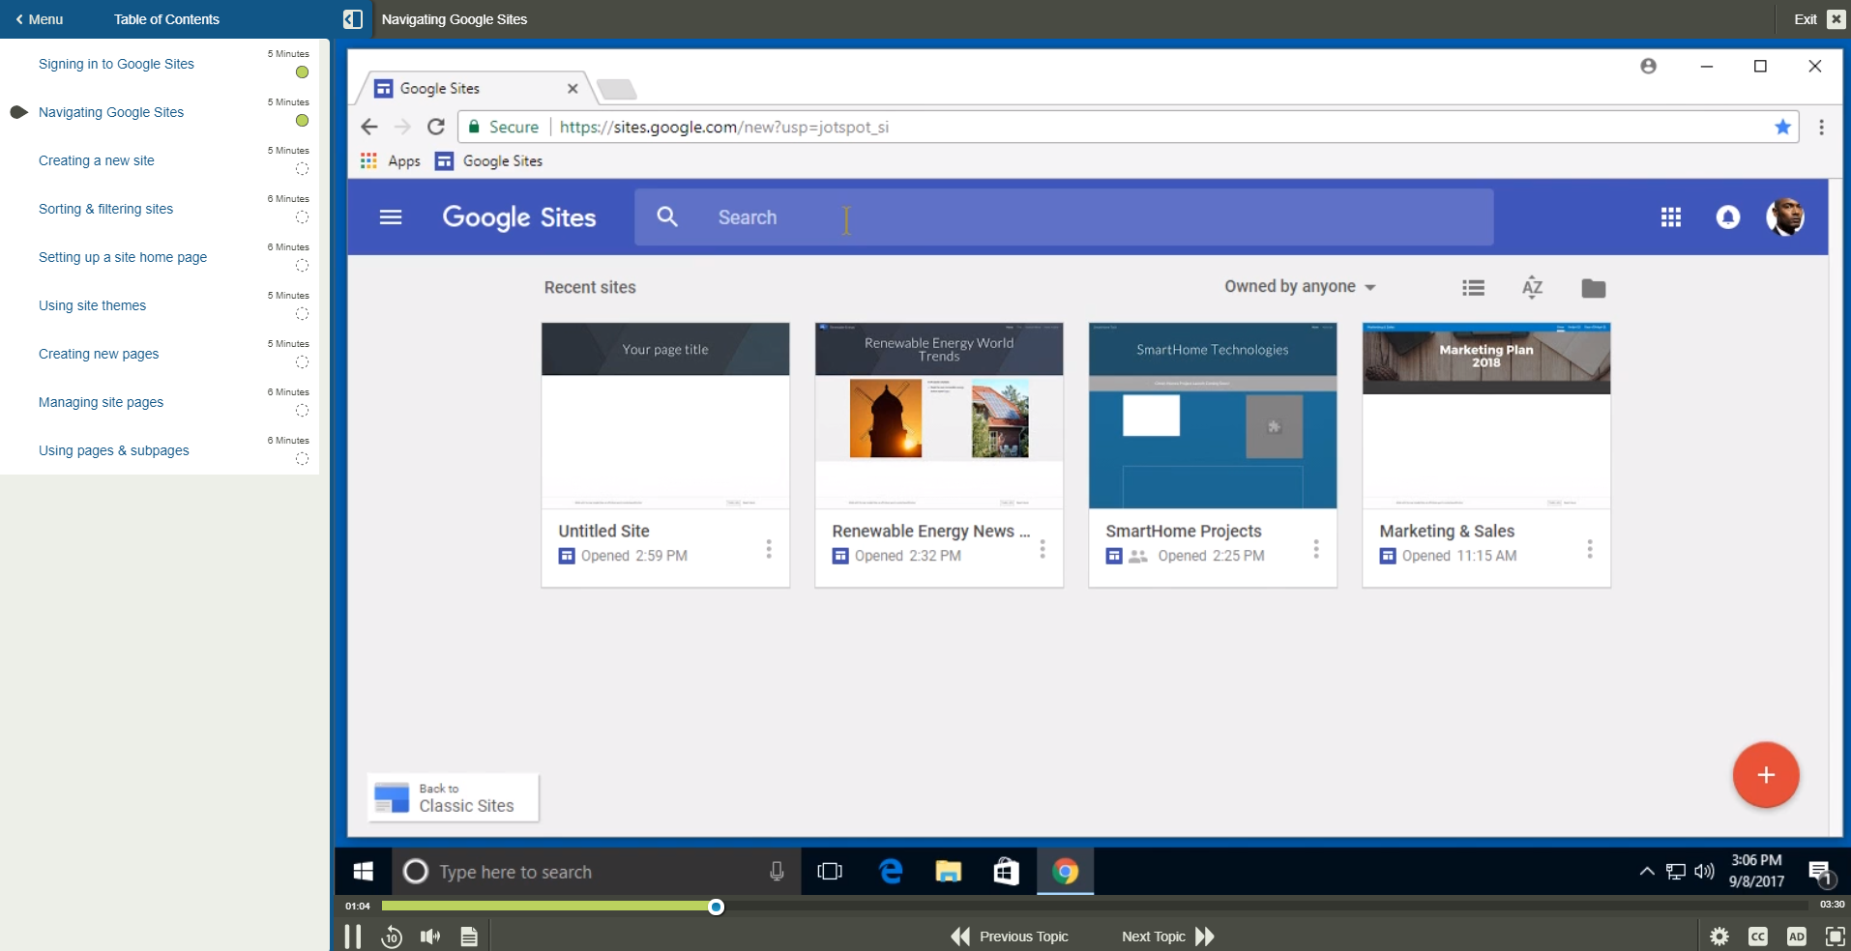The height and width of the screenshot is (951, 1851).
Task: Create a new site with the plus button
Action: click(x=1765, y=775)
